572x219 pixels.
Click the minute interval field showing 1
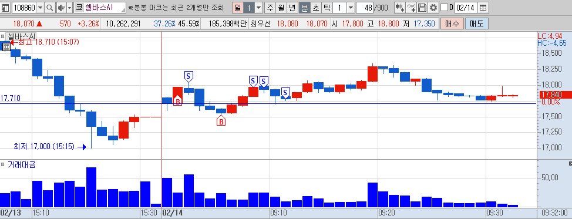(x=339, y=7)
